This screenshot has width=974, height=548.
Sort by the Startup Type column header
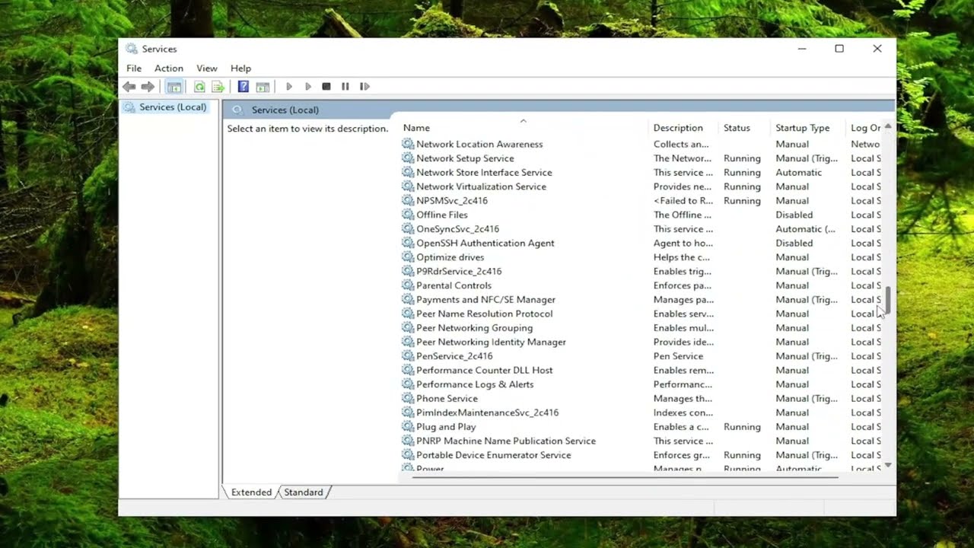point(808,128)
